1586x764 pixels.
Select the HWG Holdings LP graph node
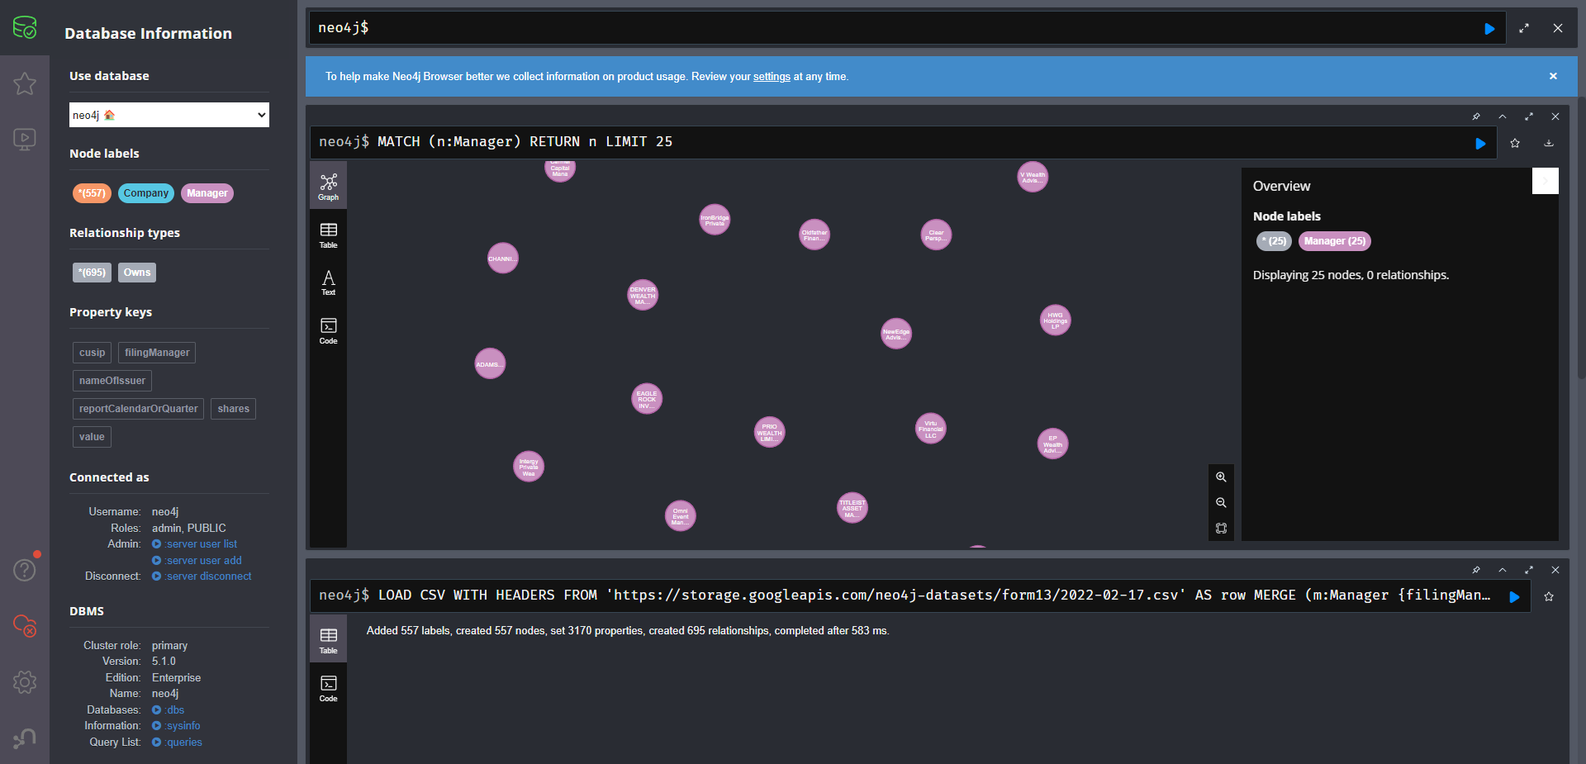(x=1055, y=320)
